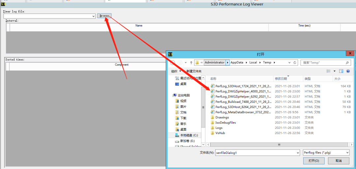Viewport: 356px width, 169px height.
Task: Select 文档 folder in navigation pane
Action: [181, 112]
